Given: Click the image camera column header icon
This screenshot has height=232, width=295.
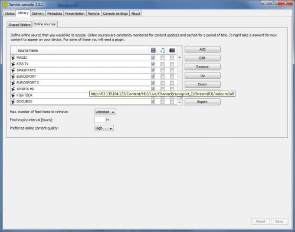Looking at the screenshot, I should [172, 51].
